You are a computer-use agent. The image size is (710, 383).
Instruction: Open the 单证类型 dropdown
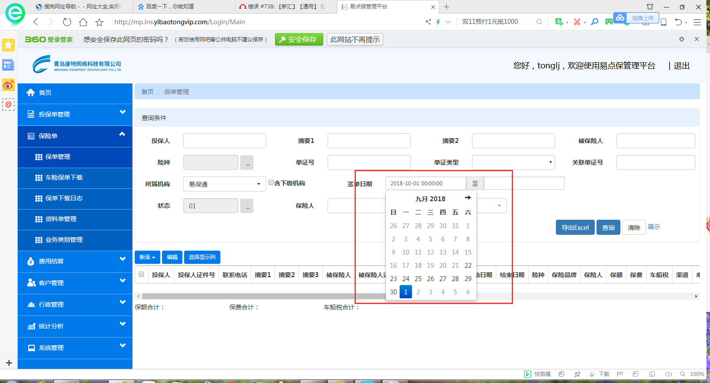click(x=513, y=162)
